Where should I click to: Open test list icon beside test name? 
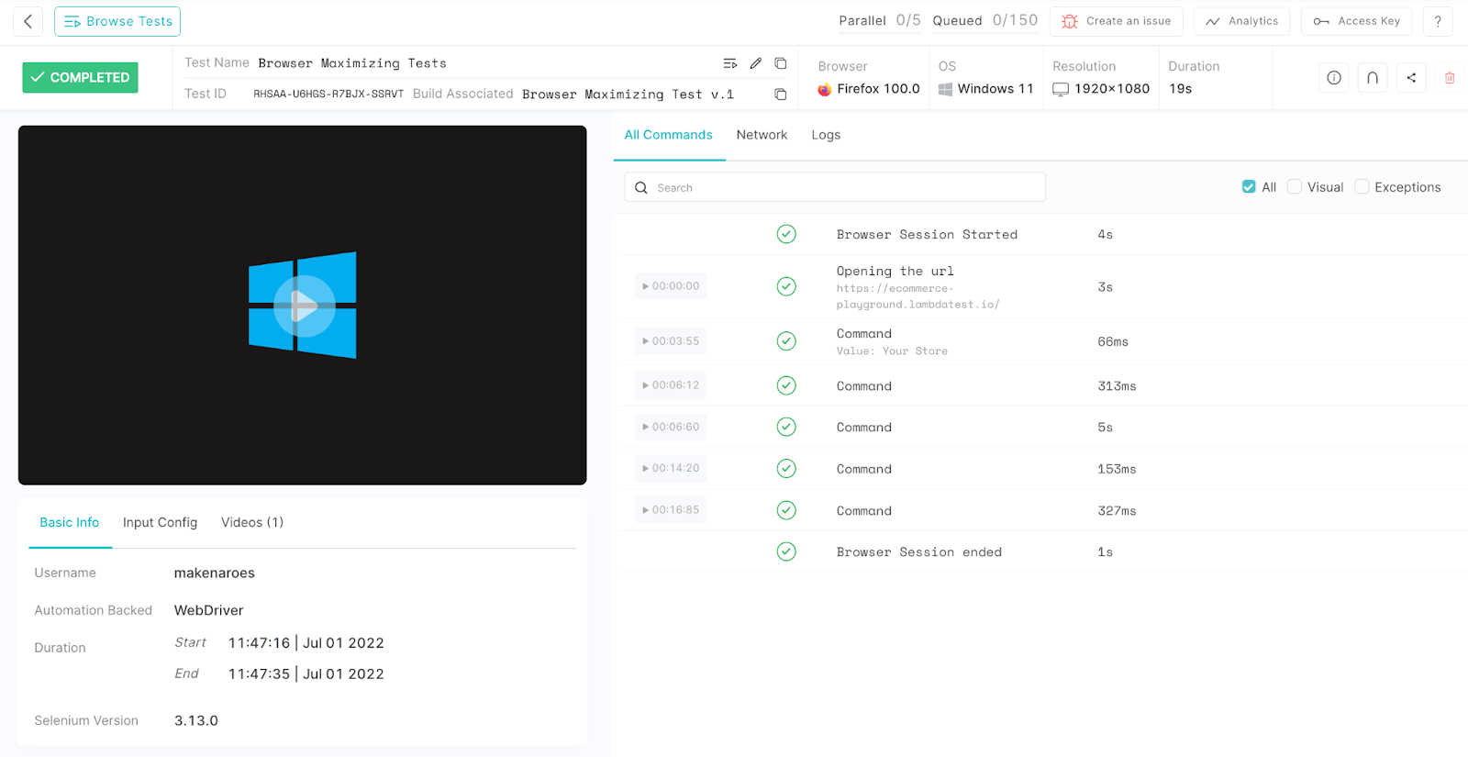730,63
